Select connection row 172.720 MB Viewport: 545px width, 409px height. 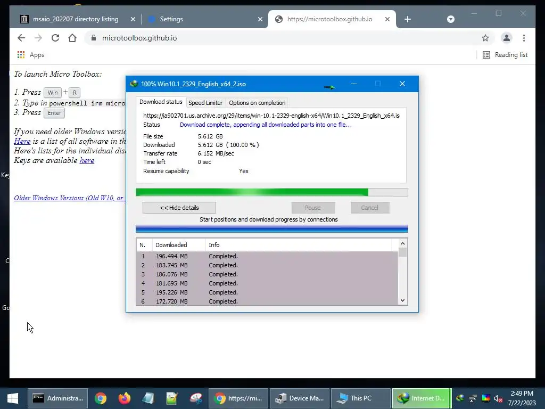(x=267, y=301)
